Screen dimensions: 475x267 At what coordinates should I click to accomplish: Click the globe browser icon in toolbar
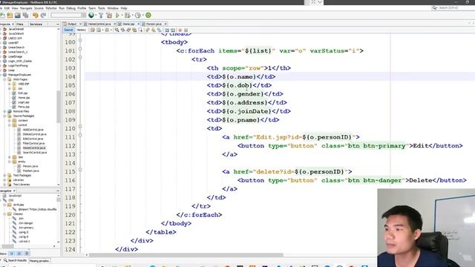[91, 15]
